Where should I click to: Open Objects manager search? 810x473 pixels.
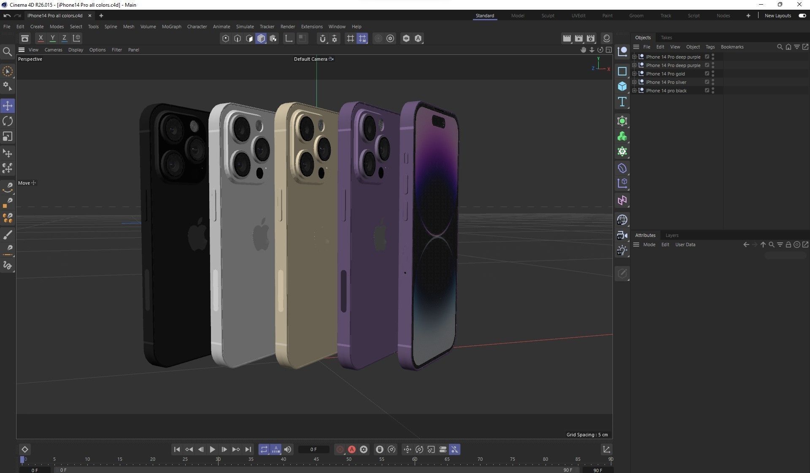click(780, 47)
